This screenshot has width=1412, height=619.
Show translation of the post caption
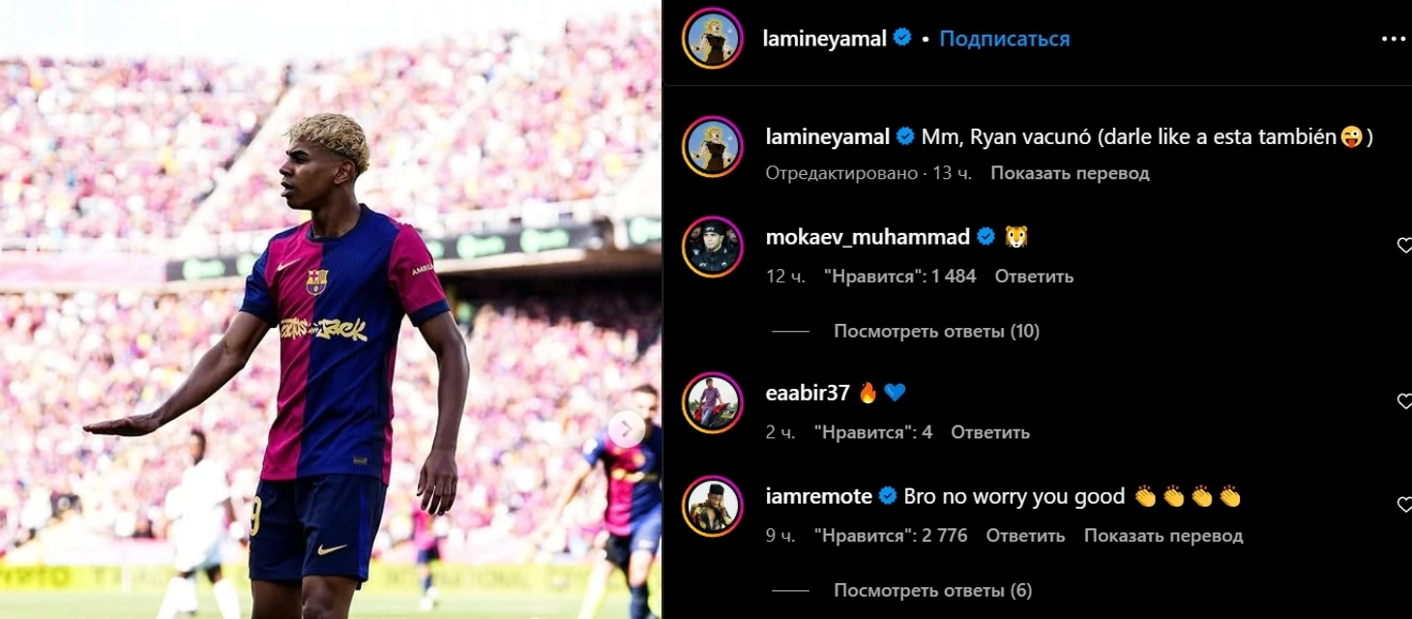(x=1070, y=173)
